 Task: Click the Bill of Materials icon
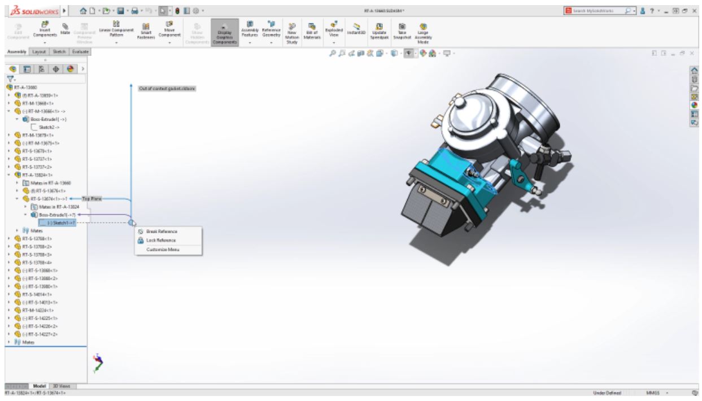pyautogui.click(x=311, y=29)
